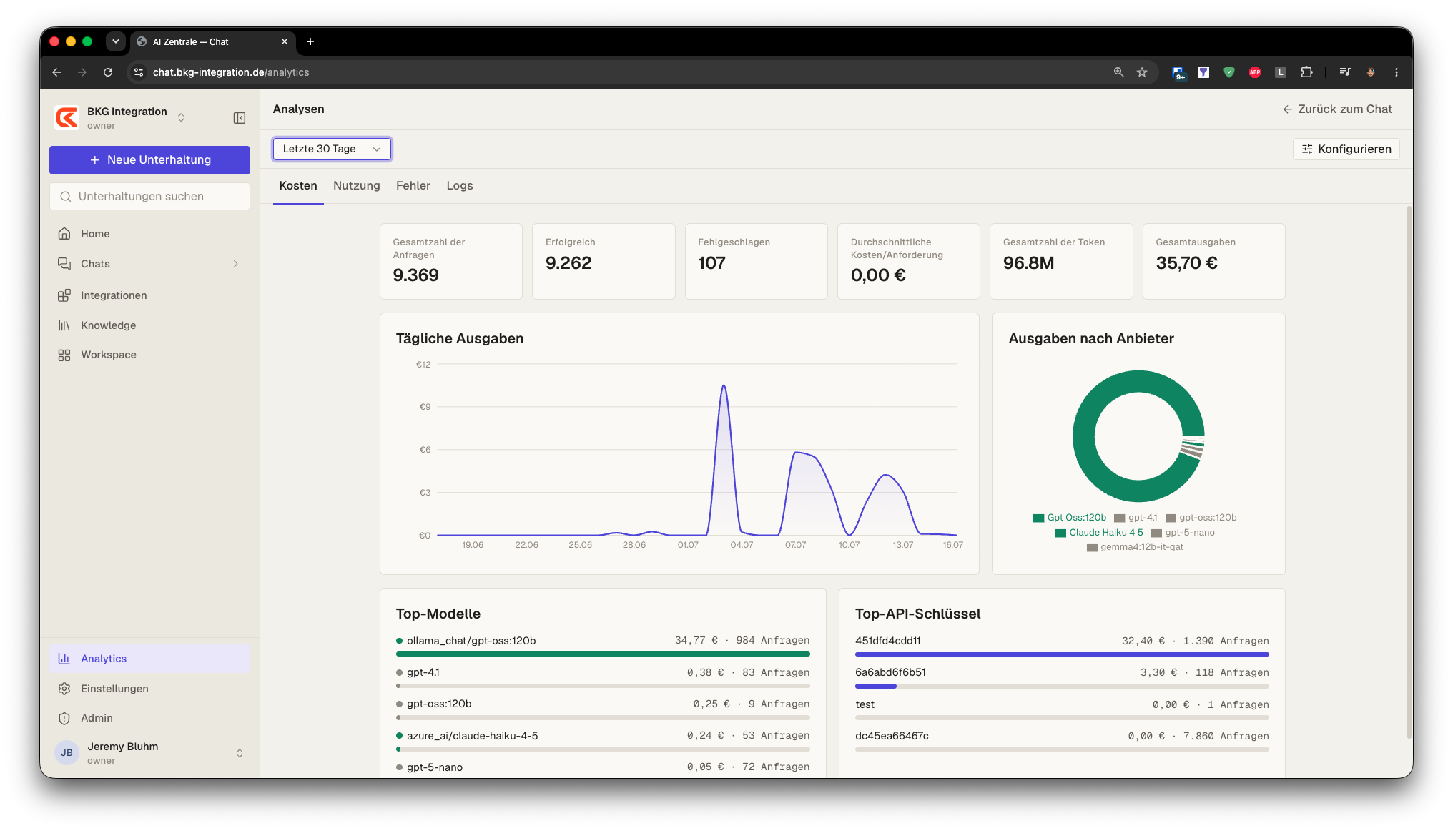Click the Neue Unterhaltung button
The image size is (1453, 831).
149,160
